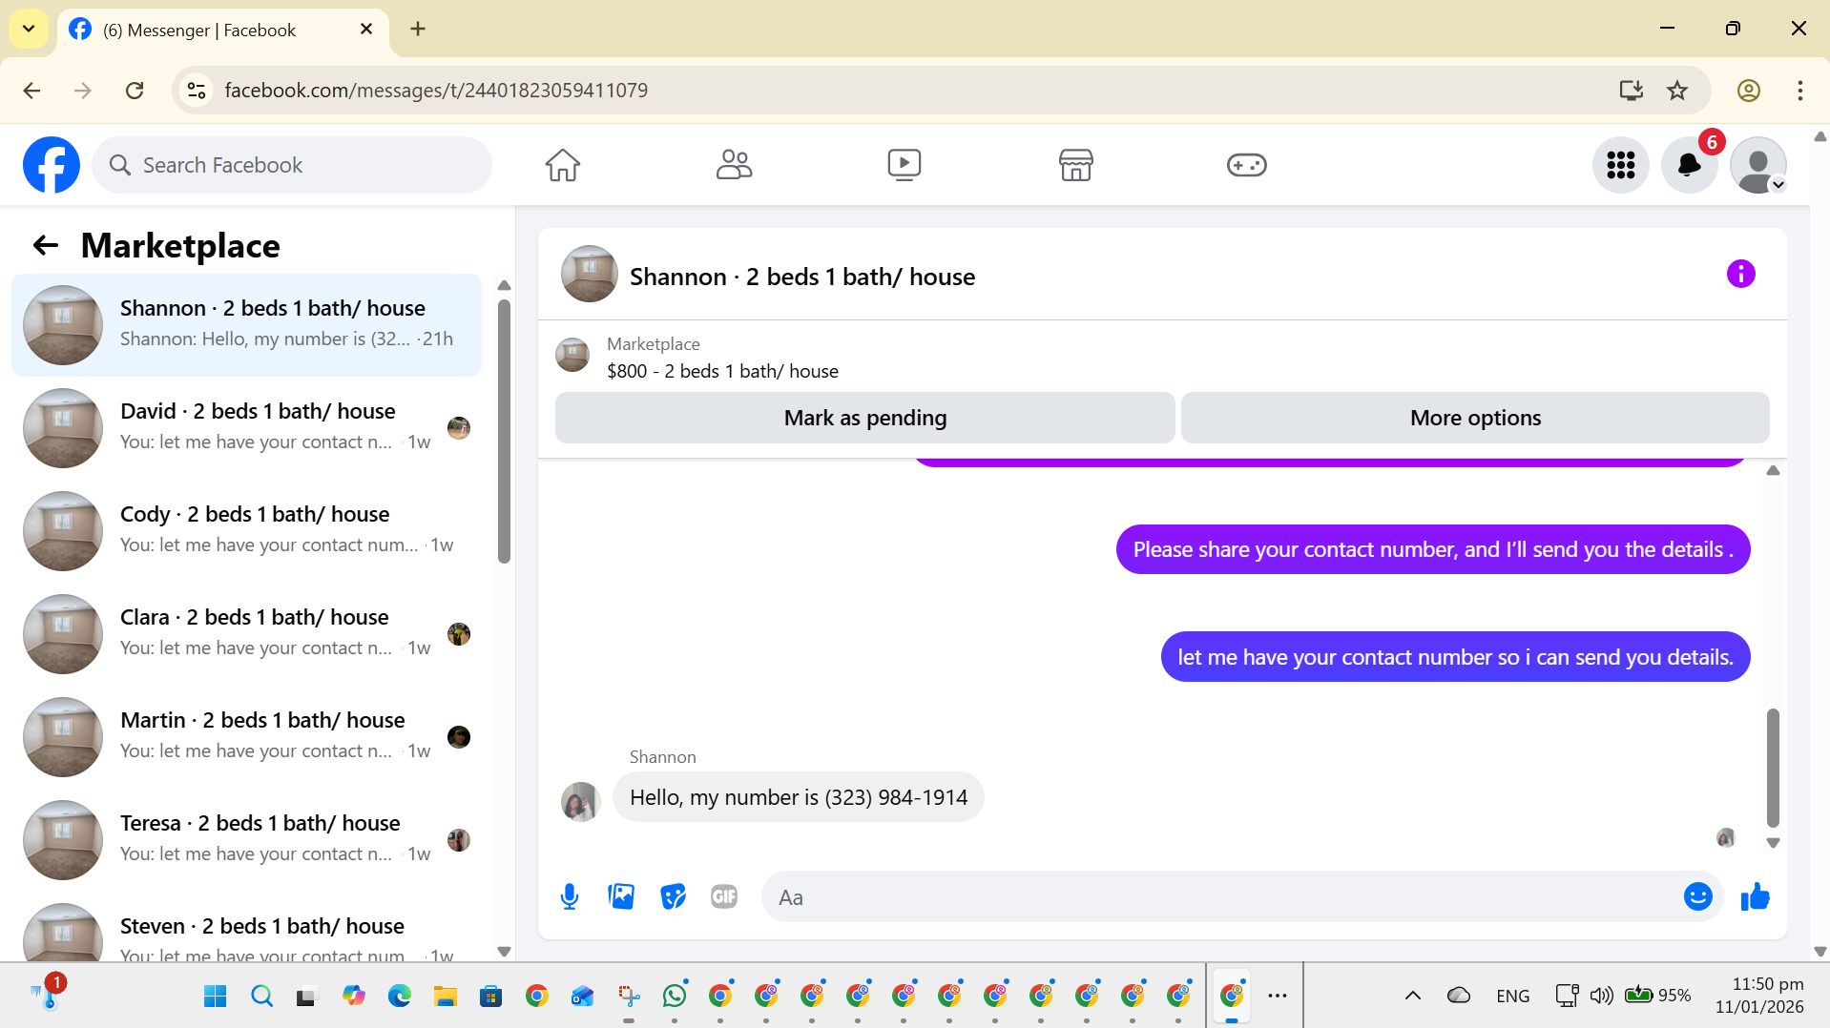Click the 'let me have your contact number' message

point(1455,657)
